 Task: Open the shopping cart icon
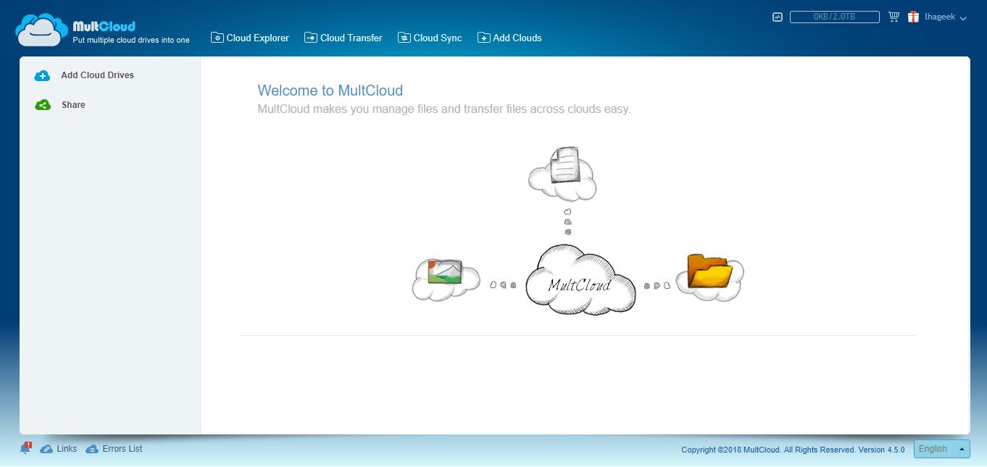894,17
